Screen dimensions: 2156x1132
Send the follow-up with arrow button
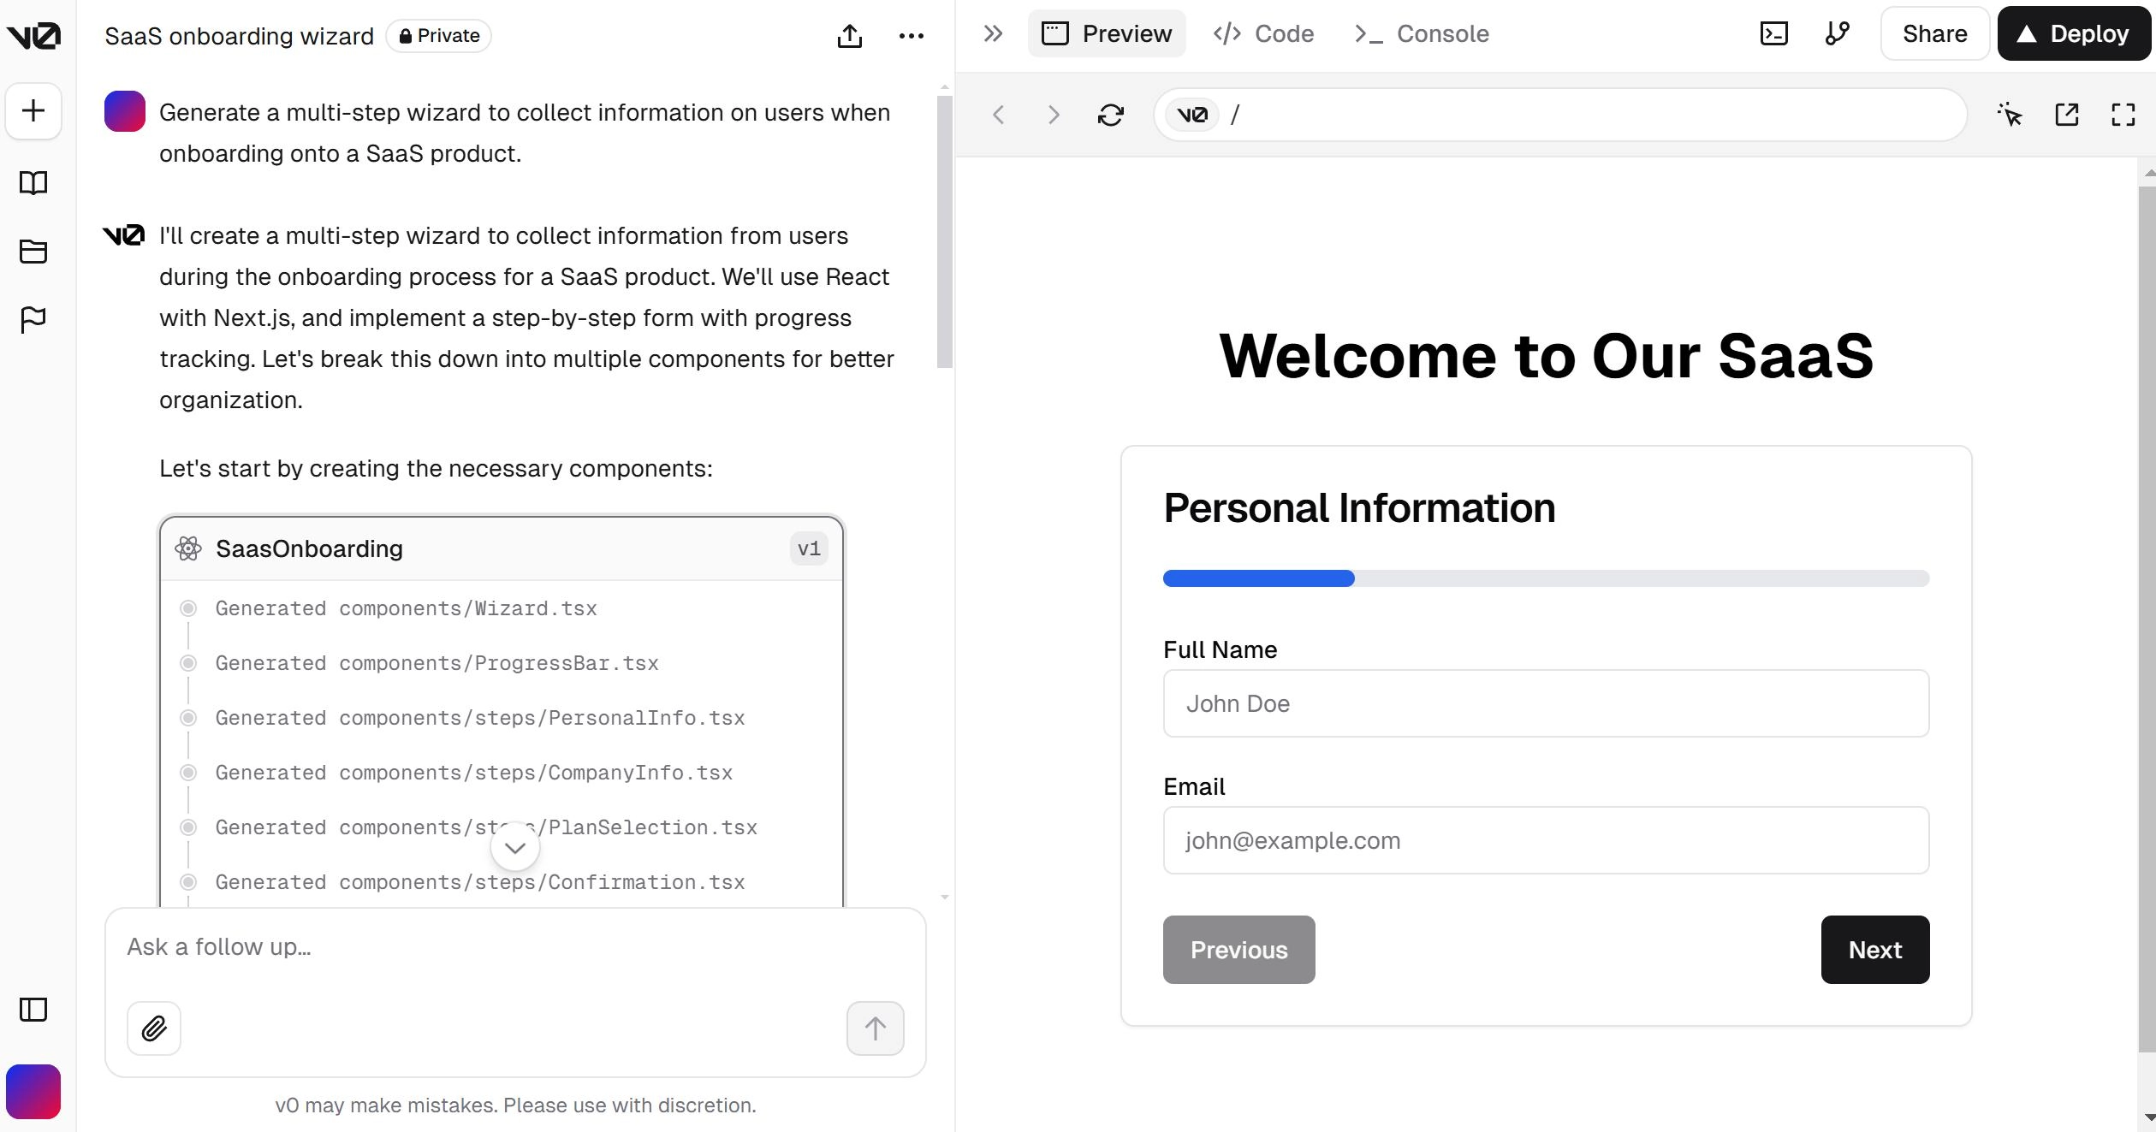pyautogui.click(x=875, y=1028)
